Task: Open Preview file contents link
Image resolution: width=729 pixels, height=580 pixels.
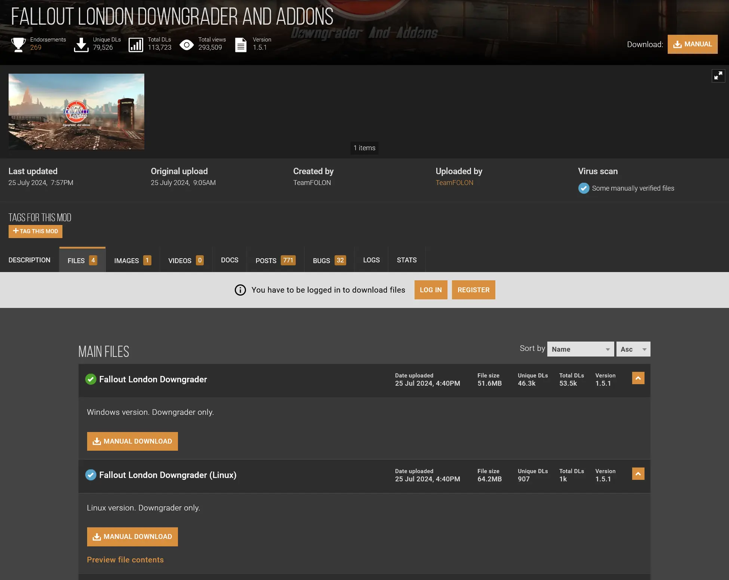Action: point(125,560)
